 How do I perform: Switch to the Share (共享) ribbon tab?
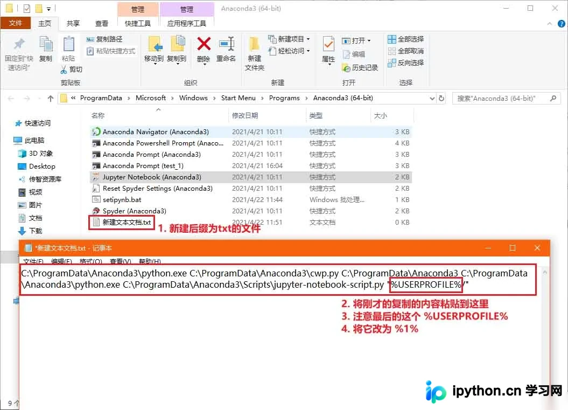tap(73, 24)
